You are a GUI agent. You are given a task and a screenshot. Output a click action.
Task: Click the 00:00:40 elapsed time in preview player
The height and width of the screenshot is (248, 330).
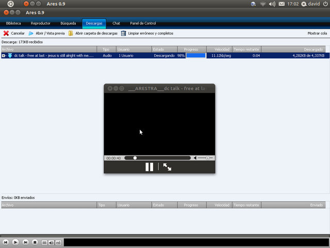coord(113,158)
